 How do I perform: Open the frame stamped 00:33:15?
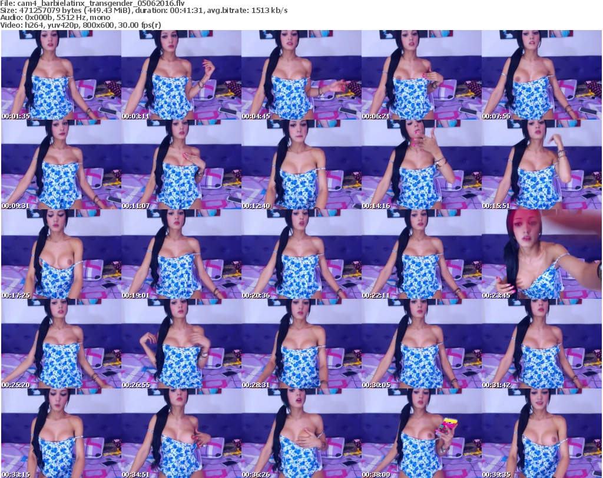61,433
